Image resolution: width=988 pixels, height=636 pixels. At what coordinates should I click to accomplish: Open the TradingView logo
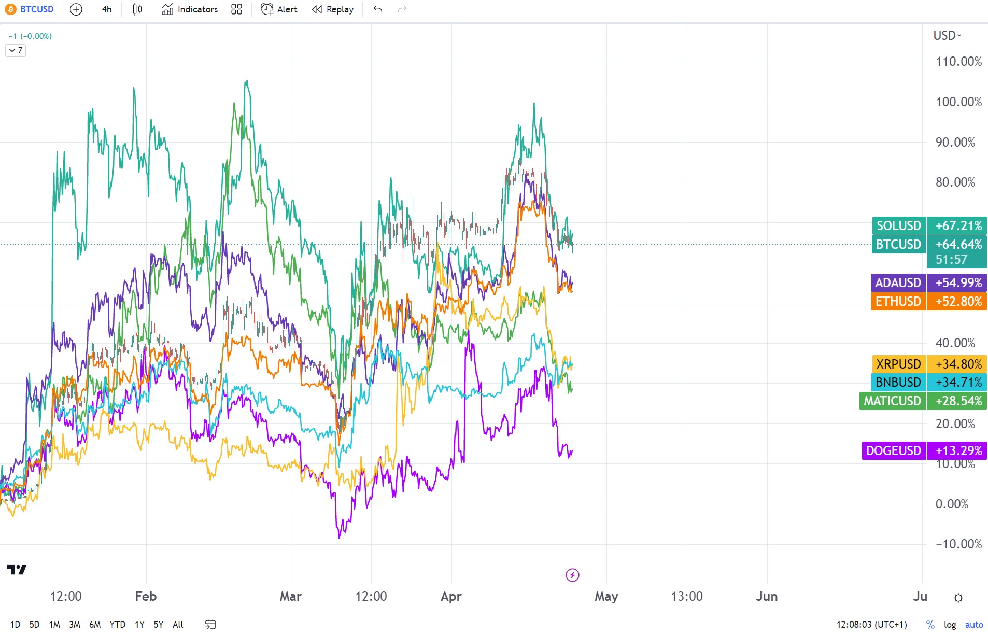click(17, 570)
